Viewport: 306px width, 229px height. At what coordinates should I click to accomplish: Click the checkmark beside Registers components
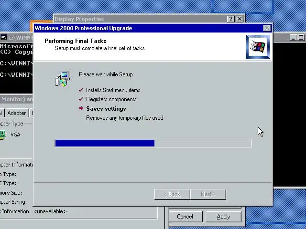[x=81, y=99]
